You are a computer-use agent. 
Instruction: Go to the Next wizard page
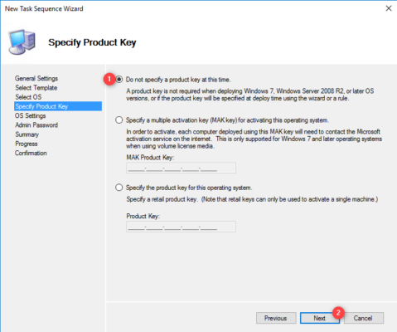click(320, 318)
